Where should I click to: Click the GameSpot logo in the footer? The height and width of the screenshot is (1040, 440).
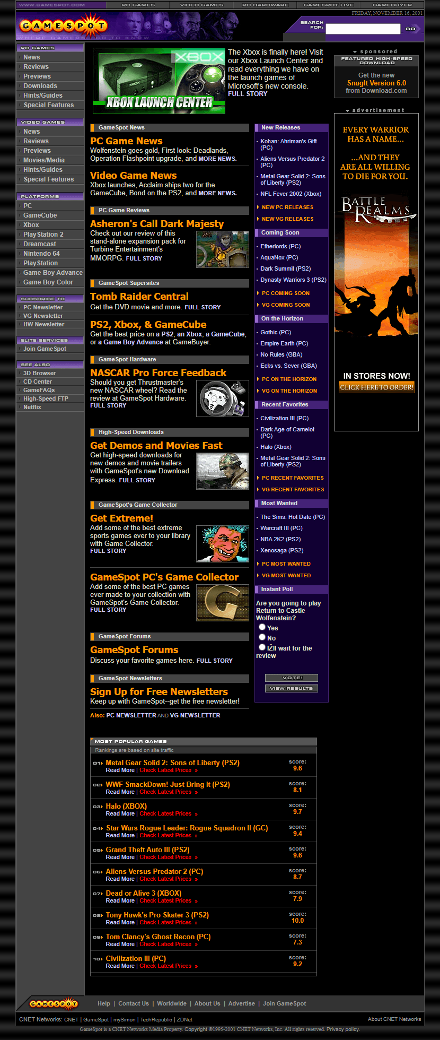click(x=54, y=1003)
